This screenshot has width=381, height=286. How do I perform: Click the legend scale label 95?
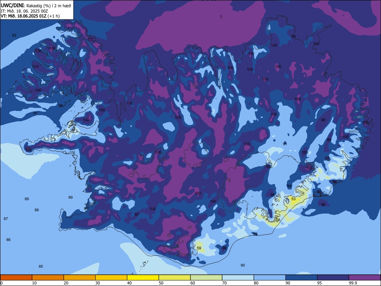(319, 283)
